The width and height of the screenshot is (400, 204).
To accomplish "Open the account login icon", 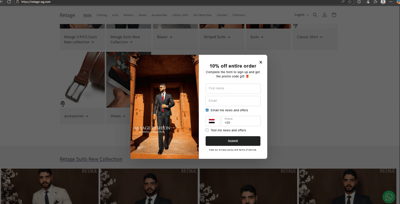I will coord(325,15).
